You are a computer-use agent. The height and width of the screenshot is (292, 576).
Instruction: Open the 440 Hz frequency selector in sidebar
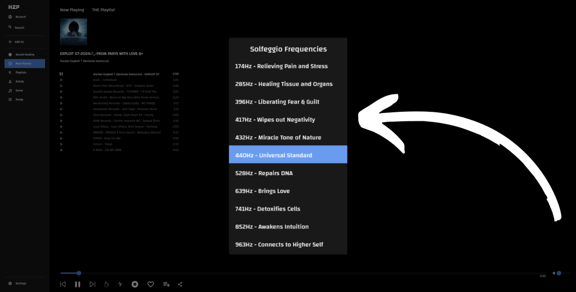click(x=19, y=42)
